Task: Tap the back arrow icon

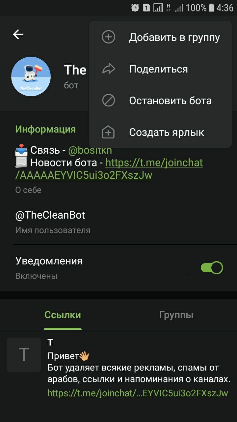Action: (18, 34)
